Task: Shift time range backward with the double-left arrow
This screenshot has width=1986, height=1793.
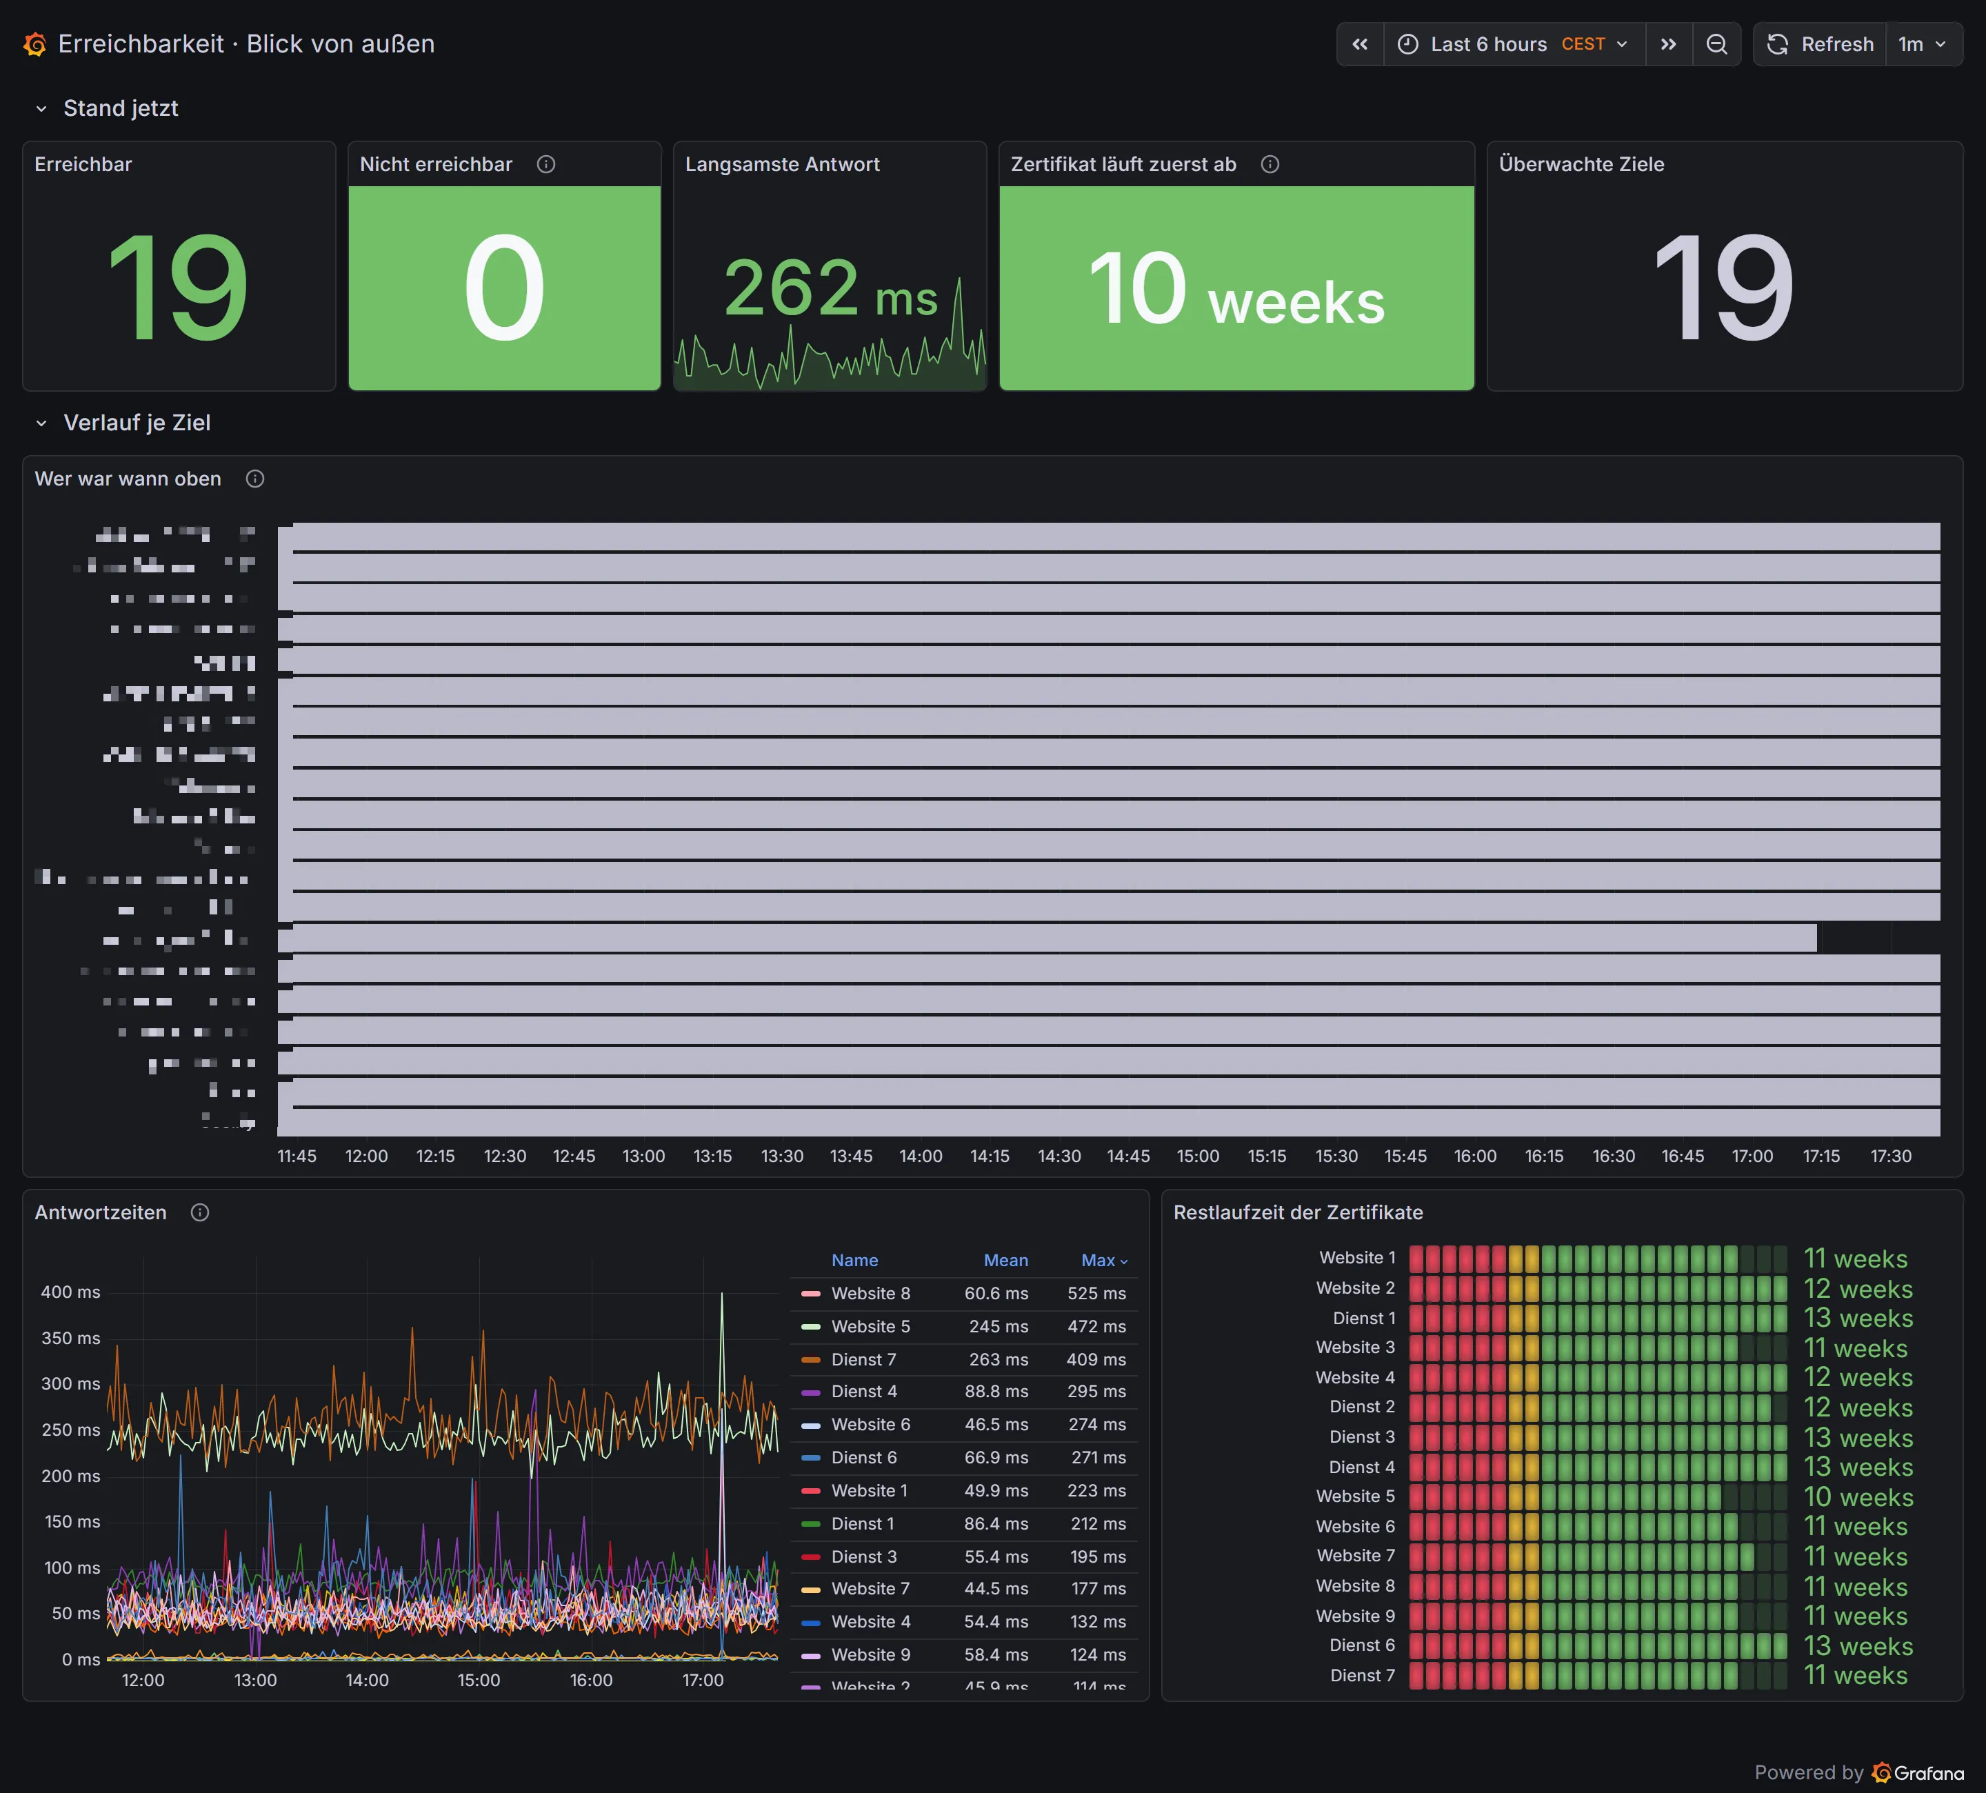Action: pos(1359,44)
